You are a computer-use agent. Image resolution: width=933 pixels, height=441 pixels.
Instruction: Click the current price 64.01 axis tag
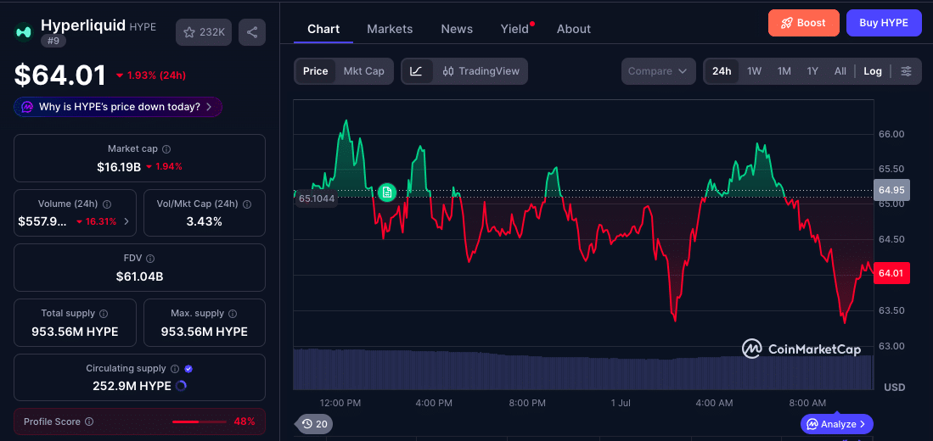[x=891, y=273]
